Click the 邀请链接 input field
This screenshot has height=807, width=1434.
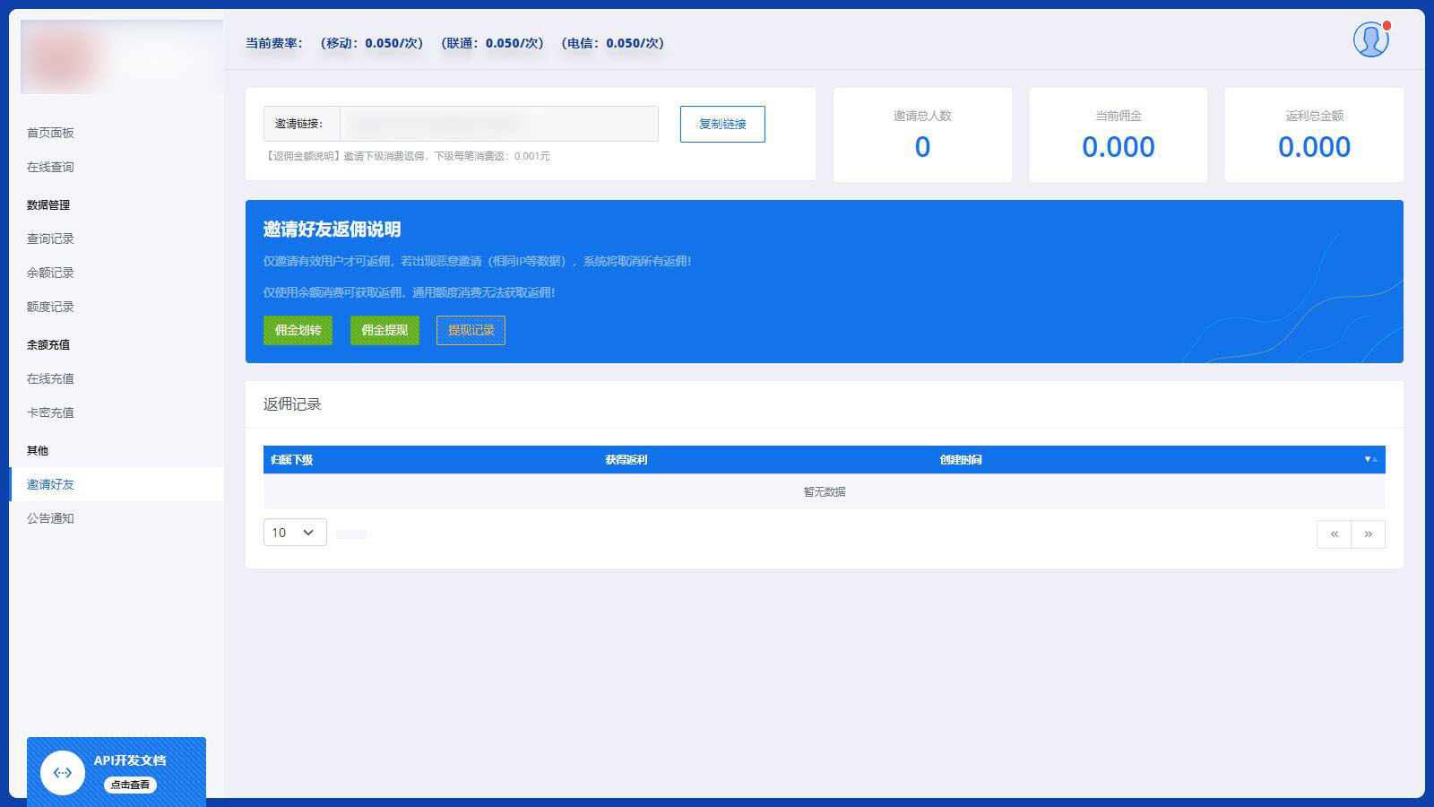coord(498,124)
